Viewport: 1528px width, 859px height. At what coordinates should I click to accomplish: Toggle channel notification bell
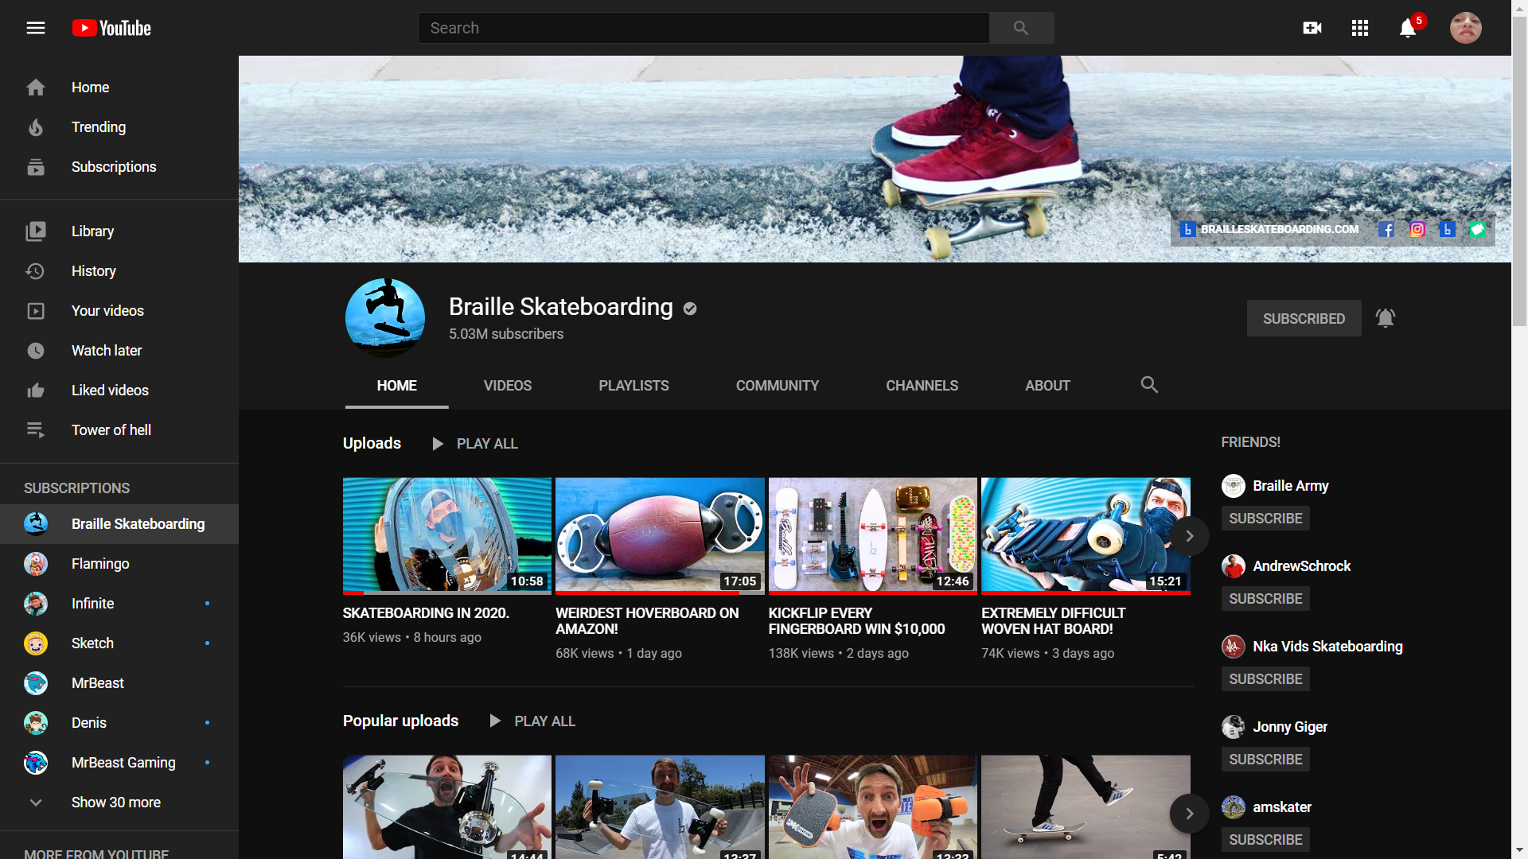pos(1386,318)
